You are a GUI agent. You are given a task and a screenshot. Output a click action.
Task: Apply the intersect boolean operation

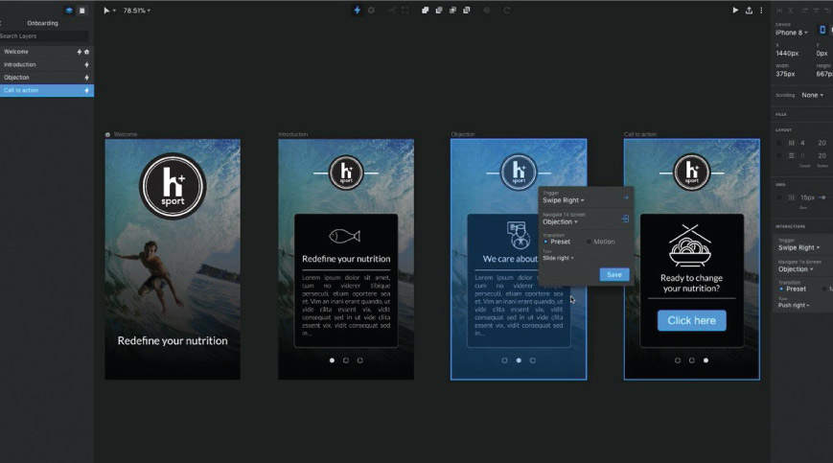point(452,11)
